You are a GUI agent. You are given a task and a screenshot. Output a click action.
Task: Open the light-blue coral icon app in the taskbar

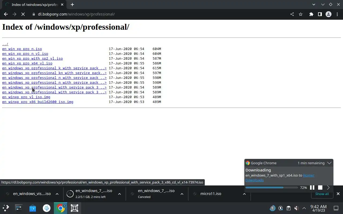(47, 208)
